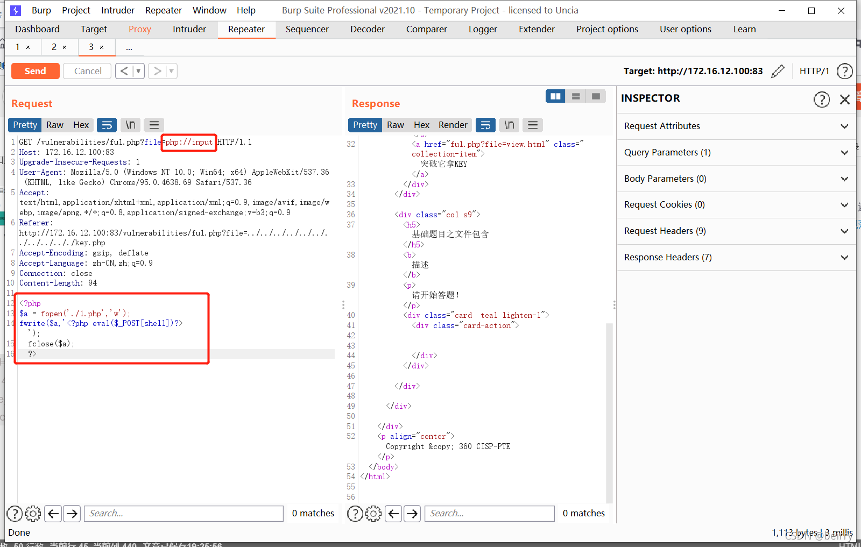This screenshot has width=861, height=547.
Task: Select Pretty view in Request pane
Action: [x=25, y=125]
